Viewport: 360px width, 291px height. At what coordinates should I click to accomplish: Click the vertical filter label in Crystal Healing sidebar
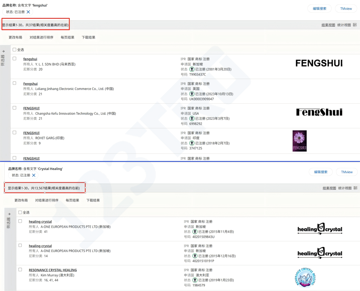pos(9,223)
